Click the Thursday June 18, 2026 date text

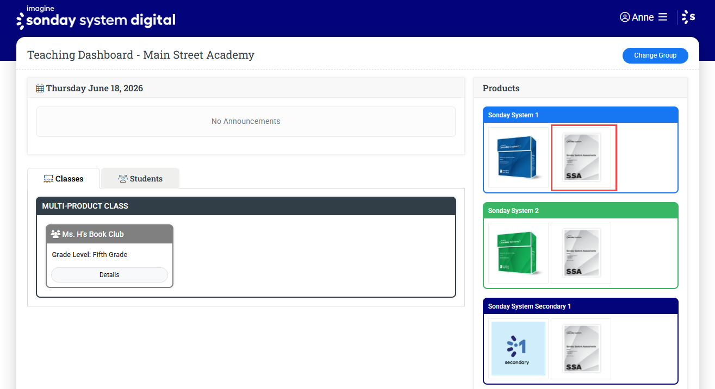click(95, 88)
